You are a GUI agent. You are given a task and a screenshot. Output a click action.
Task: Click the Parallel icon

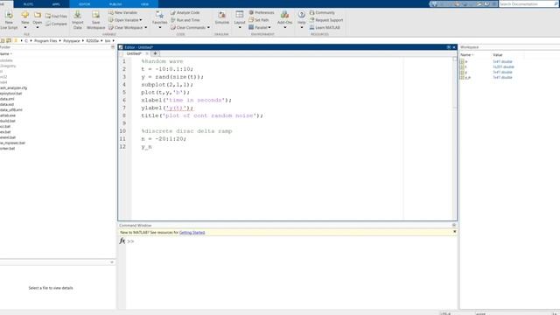click(251, 27)
